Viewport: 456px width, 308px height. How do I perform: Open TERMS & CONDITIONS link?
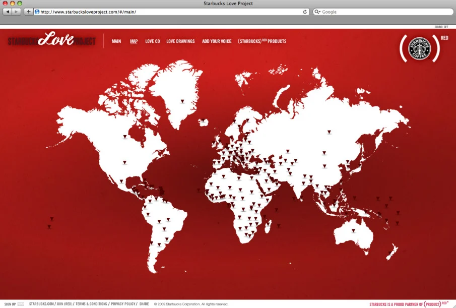(x=91, y=304)
